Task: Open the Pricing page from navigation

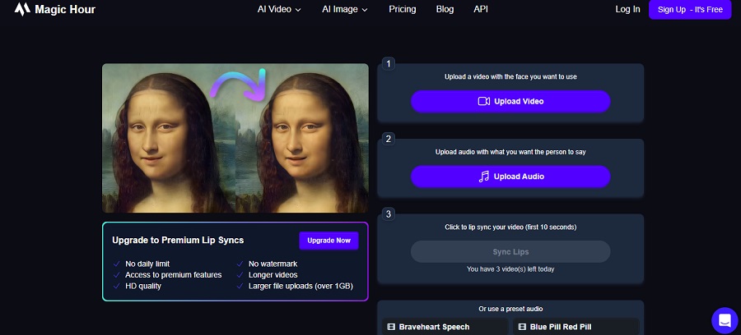Action: 402,9
